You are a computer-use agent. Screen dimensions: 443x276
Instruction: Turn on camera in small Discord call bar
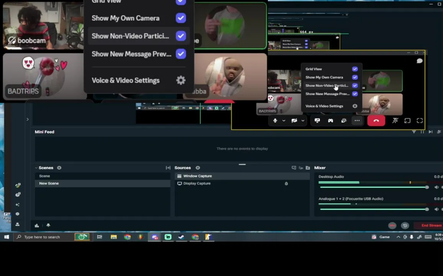click(294, 120)
